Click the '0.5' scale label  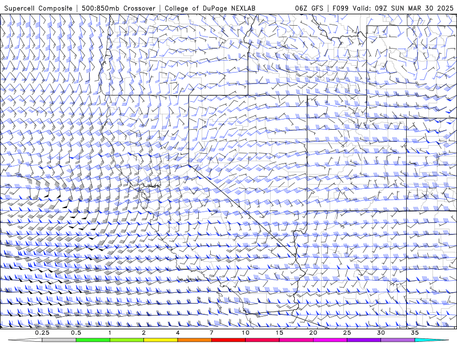point(76,333)
